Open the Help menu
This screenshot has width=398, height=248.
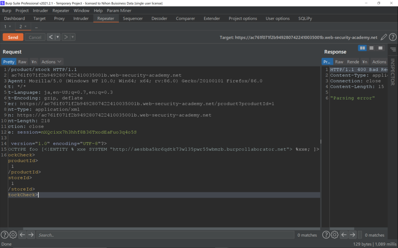98,11
